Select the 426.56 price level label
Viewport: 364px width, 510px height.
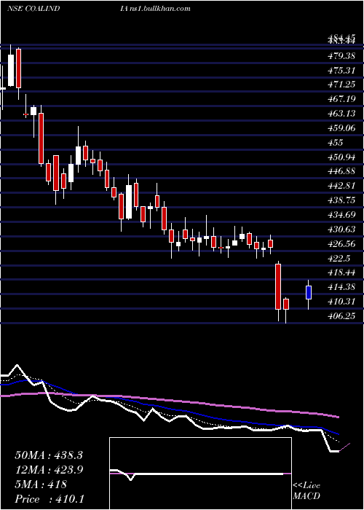(341, 243)
